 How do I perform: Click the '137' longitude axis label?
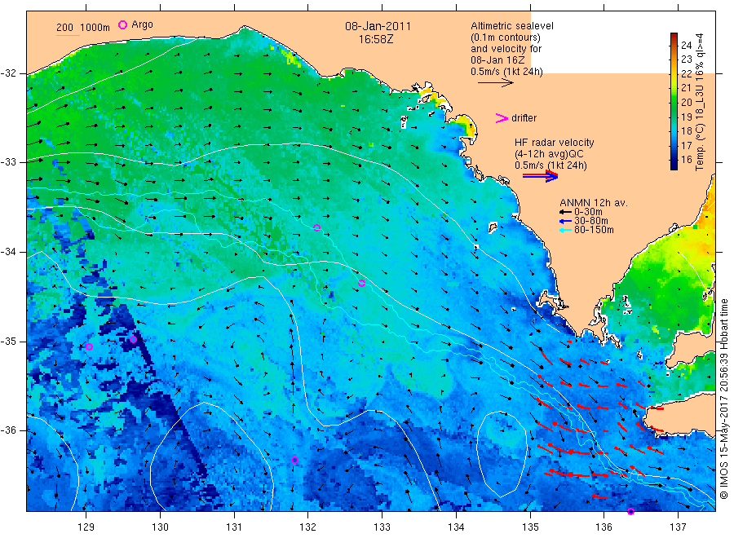click(x=679, y=527)
